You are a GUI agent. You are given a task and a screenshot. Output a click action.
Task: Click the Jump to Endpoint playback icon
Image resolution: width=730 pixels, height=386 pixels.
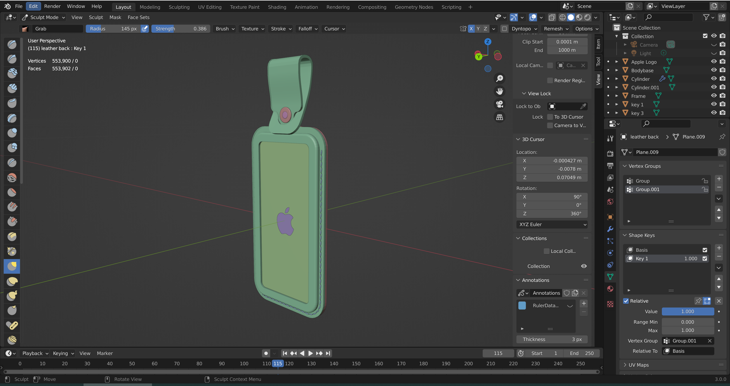pos(328,353)
